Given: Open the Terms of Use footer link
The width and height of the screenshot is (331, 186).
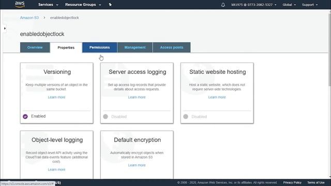Looking at the screenshot, I should click(x=316, y=182).
